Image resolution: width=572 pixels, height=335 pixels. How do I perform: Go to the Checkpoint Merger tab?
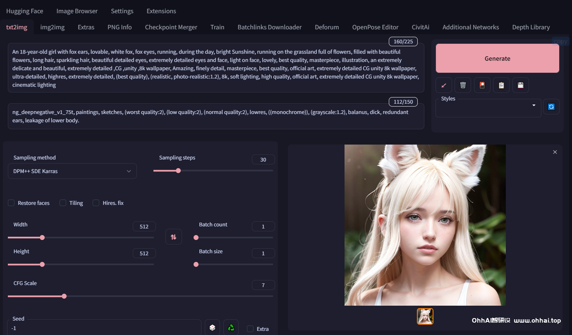[171, 27]
